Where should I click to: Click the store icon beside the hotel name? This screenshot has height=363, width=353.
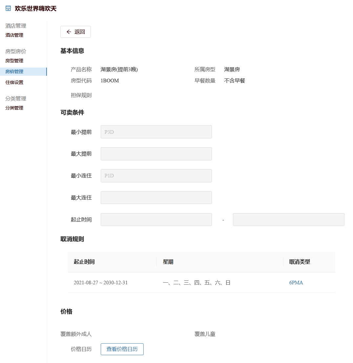tap(8, 9)
